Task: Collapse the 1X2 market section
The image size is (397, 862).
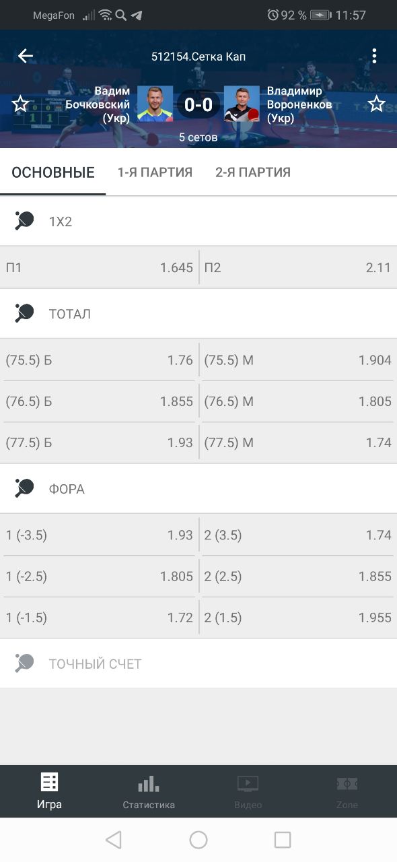Action: tap(199, 221)
